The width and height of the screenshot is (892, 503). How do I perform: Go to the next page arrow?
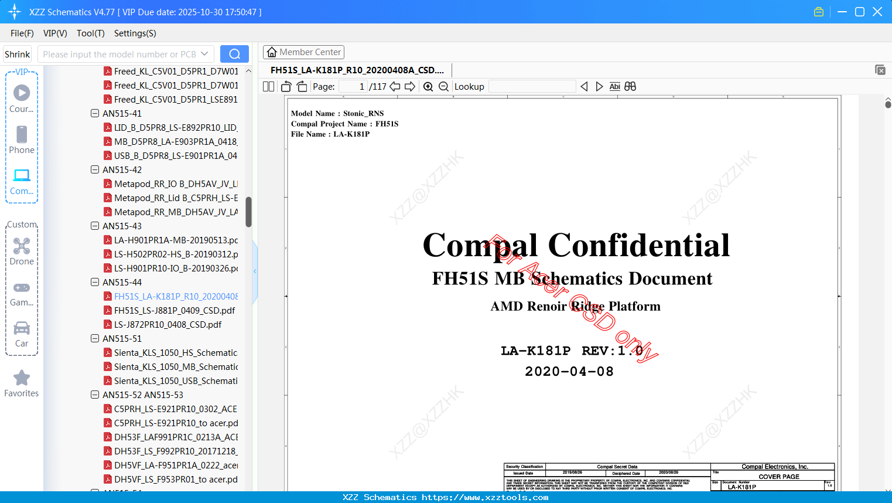pos(410,87)
